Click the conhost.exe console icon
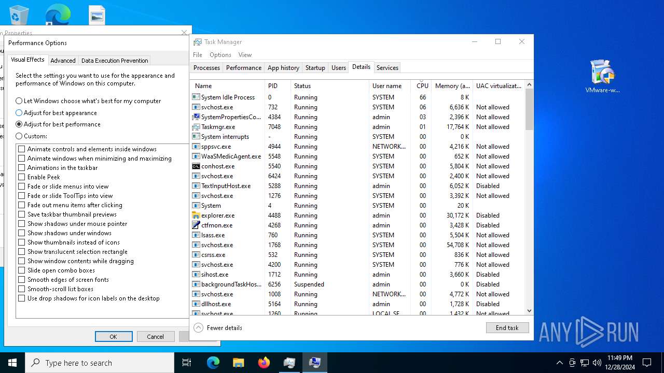 196,166
